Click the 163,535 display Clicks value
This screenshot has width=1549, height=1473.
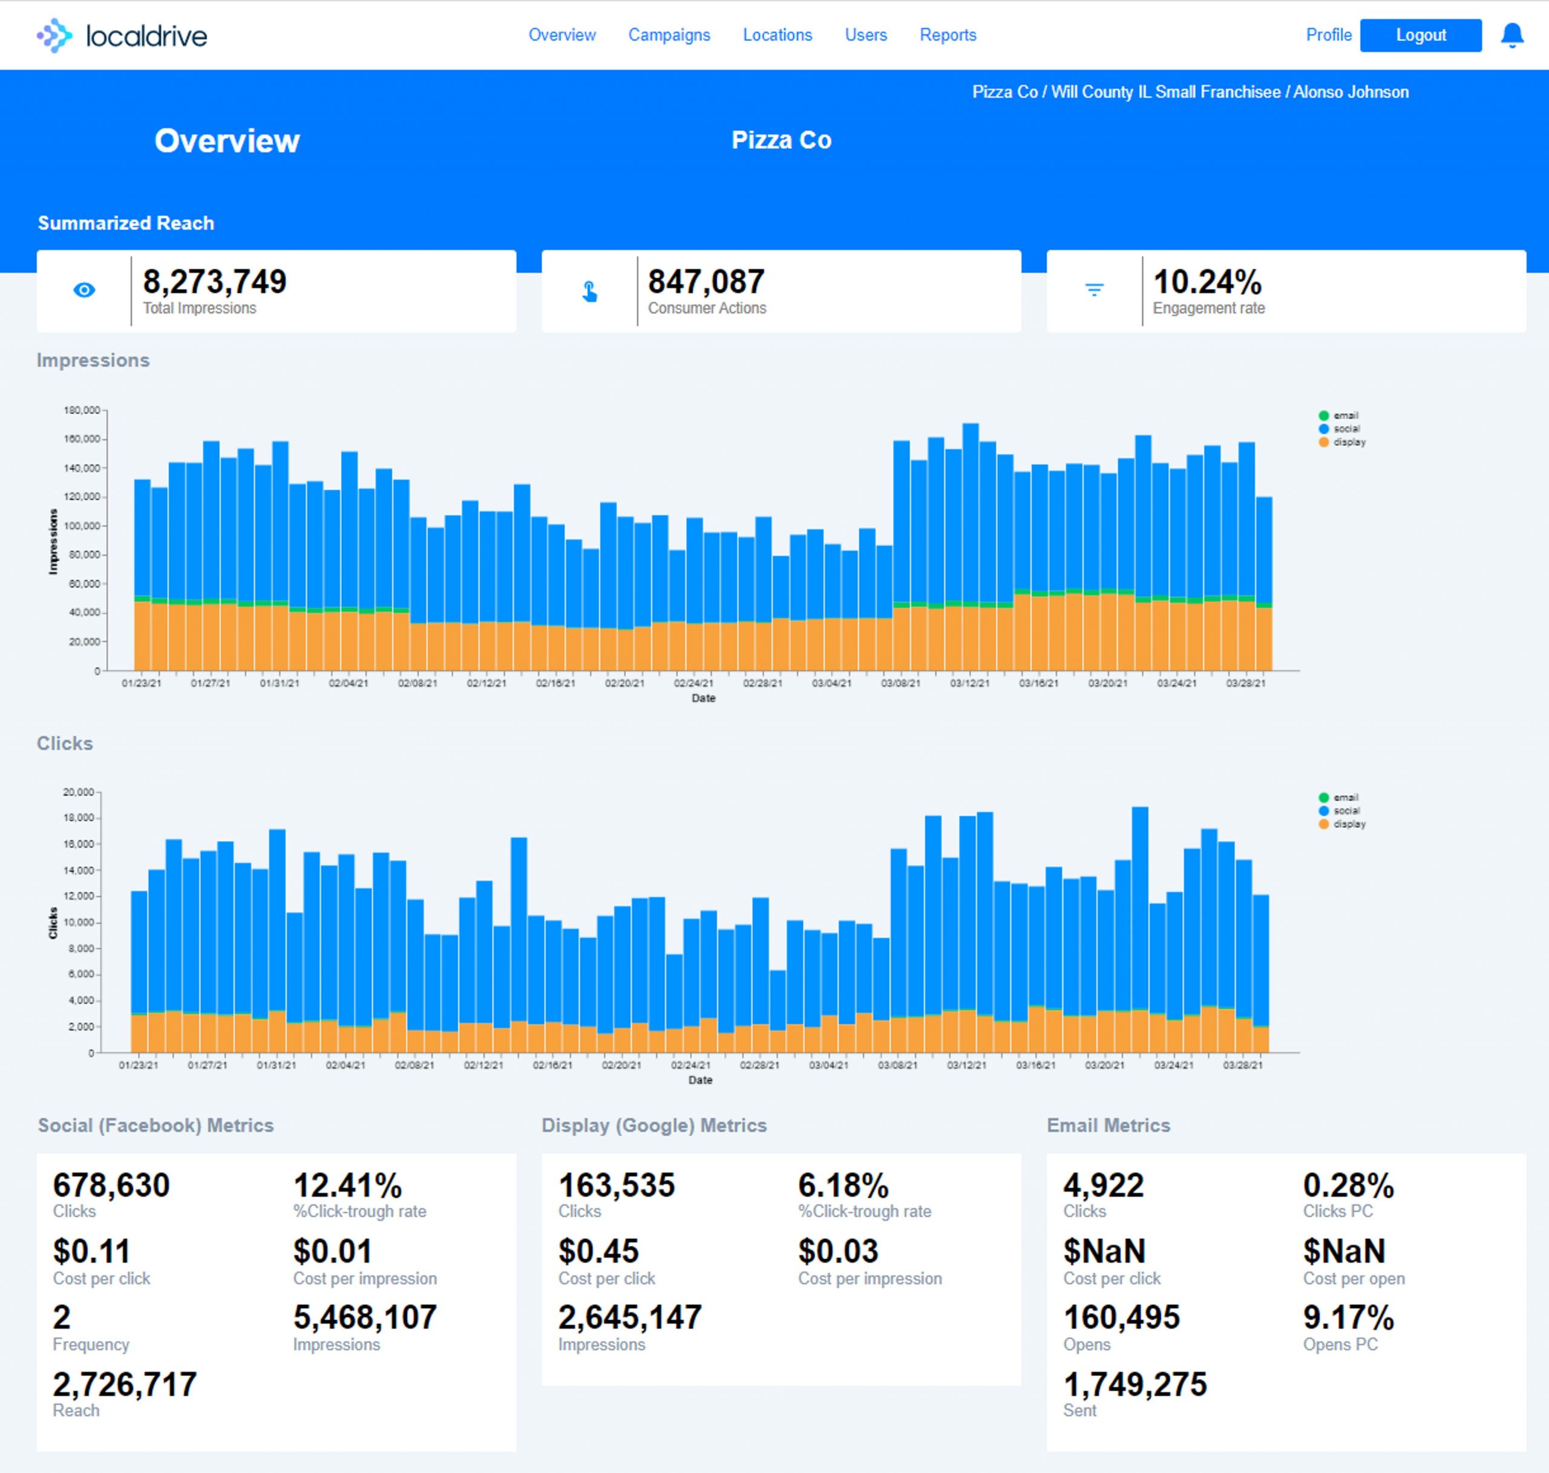[x=617, y=1185]
